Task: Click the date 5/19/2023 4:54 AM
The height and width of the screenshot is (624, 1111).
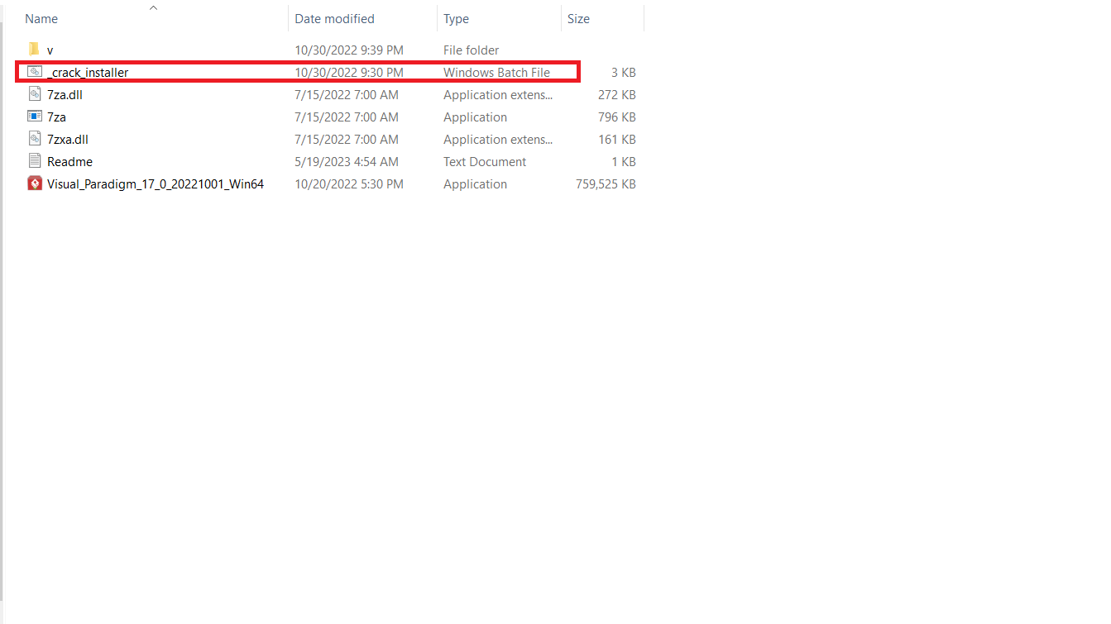Action: [347, 161]
